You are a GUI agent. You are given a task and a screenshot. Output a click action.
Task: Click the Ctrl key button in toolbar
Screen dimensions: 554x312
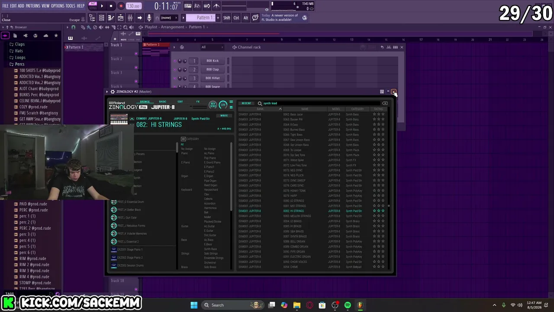[x=236, y=18]
